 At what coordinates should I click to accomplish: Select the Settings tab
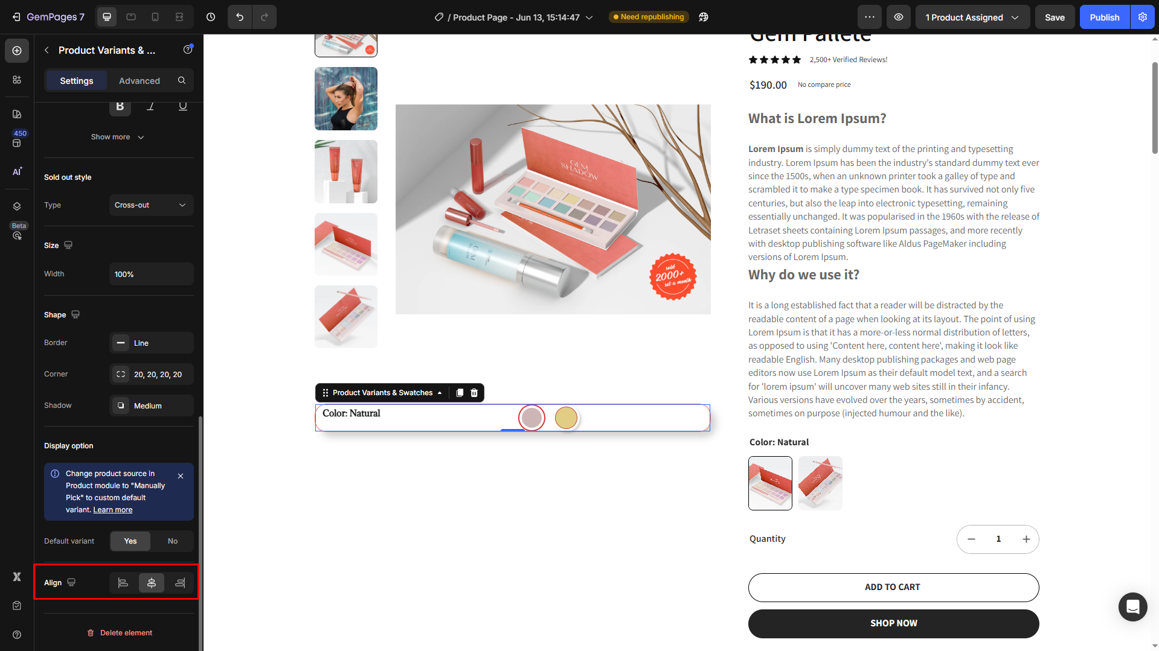point(77,80)
